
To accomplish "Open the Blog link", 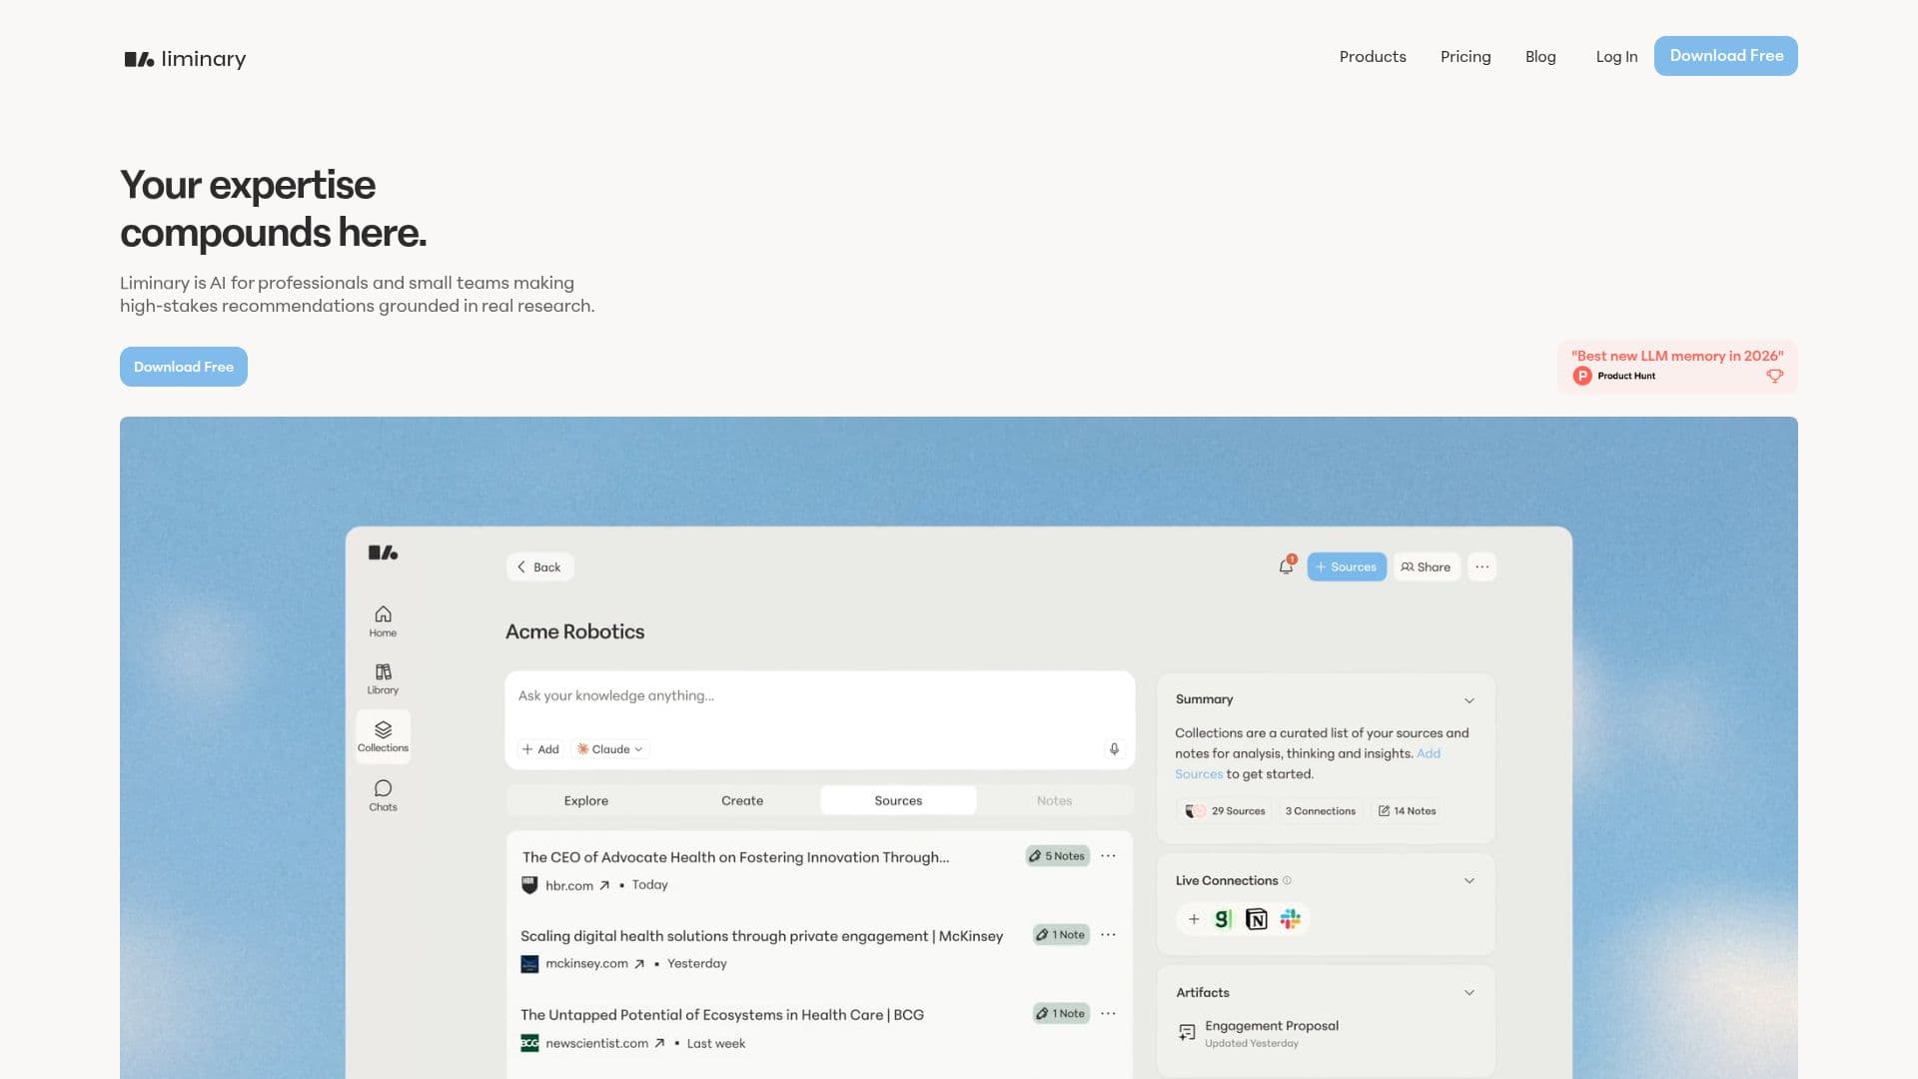I will click(x=1540, y=57).
